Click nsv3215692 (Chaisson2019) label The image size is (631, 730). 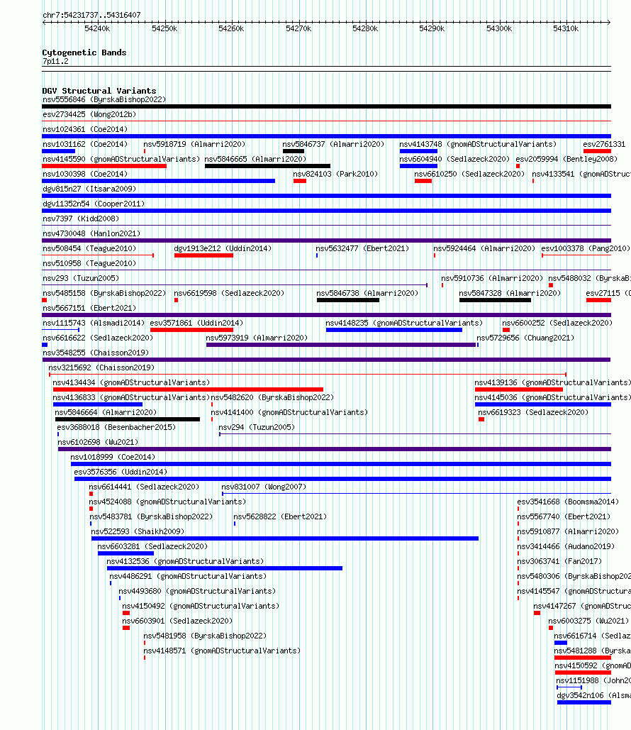101,367
